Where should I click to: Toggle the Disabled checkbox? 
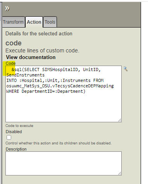pyautogui.click(x=9, y=137)
